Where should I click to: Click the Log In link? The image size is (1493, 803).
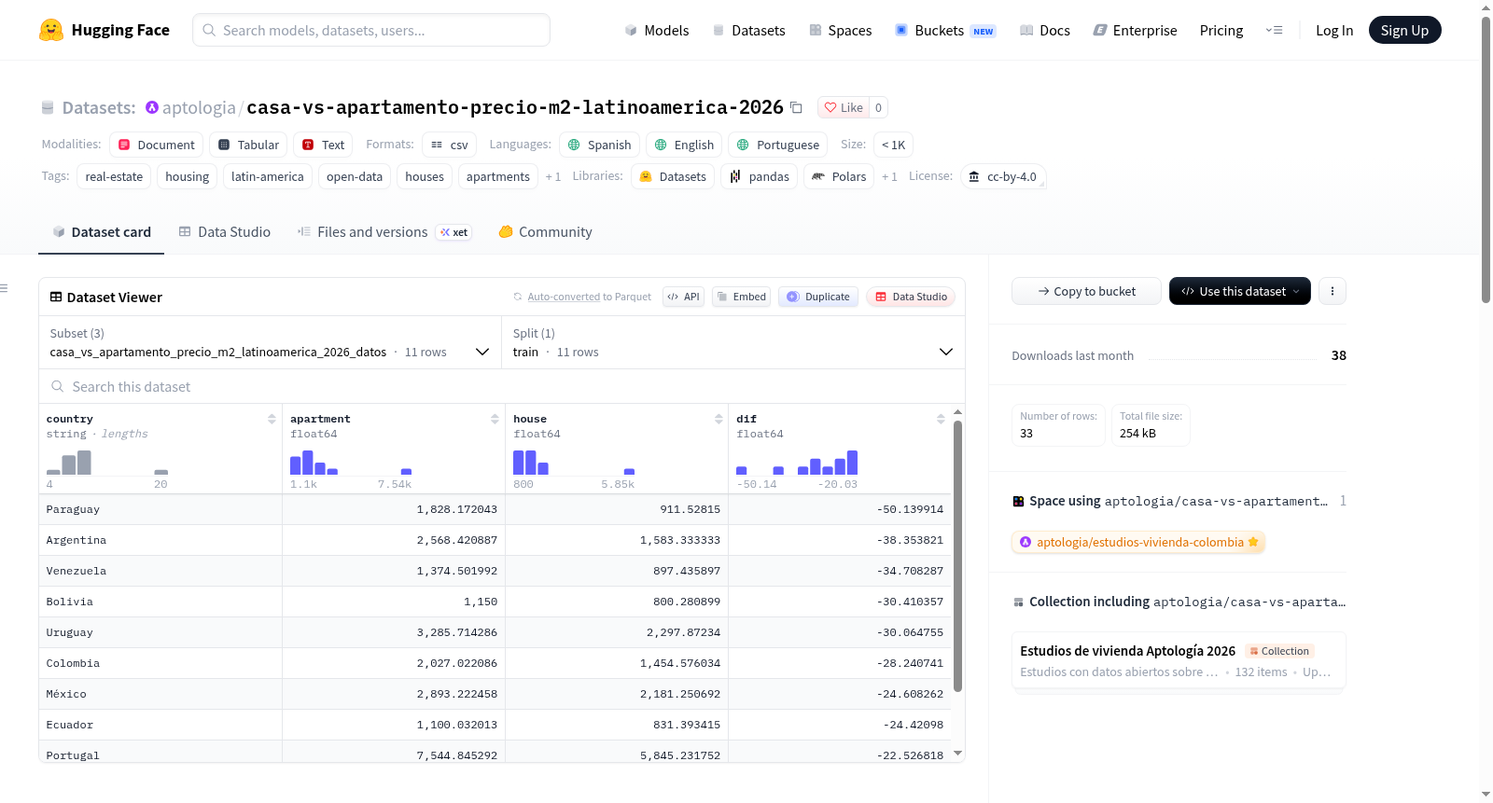click(x=1333, y=30)
